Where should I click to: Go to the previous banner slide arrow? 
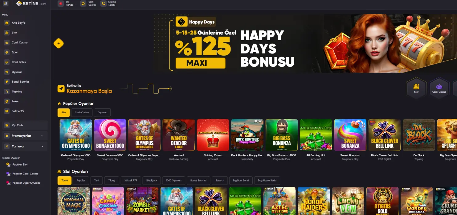pyautogui.click(x=59, y=43)
